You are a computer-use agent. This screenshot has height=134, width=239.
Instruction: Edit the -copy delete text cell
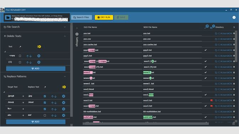coord(12,56)
